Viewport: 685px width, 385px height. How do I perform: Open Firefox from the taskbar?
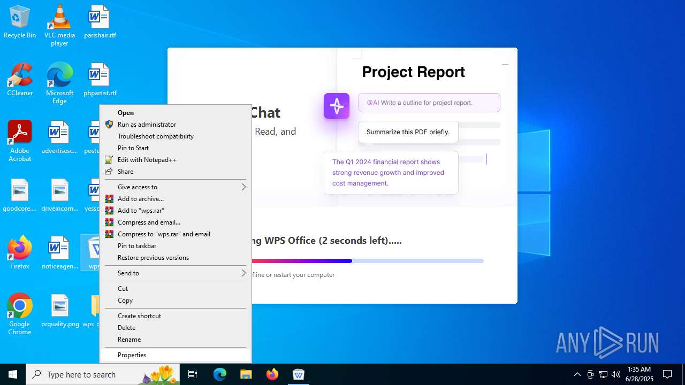click(272, 374)
